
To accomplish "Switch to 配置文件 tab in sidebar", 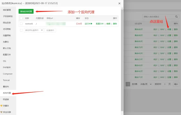I will pyautogui.click(x=7, y=54).
